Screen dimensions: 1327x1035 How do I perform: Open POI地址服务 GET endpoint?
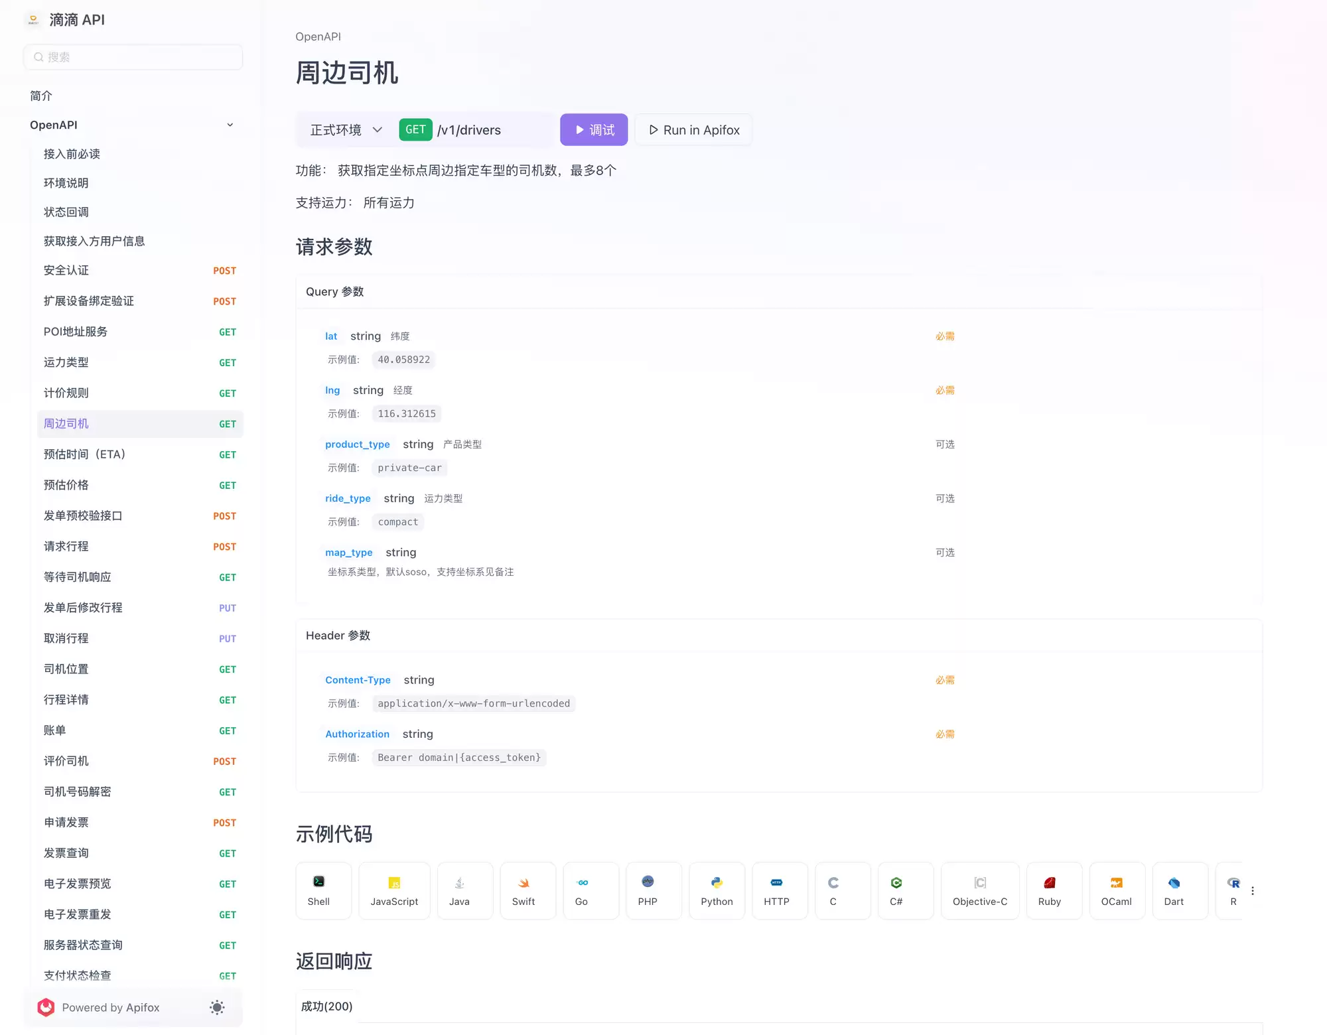[140, 332]
